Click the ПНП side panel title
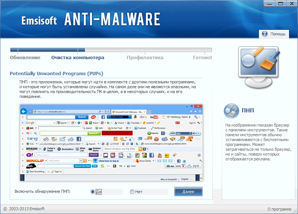298x214 pixels. (248, 110)
